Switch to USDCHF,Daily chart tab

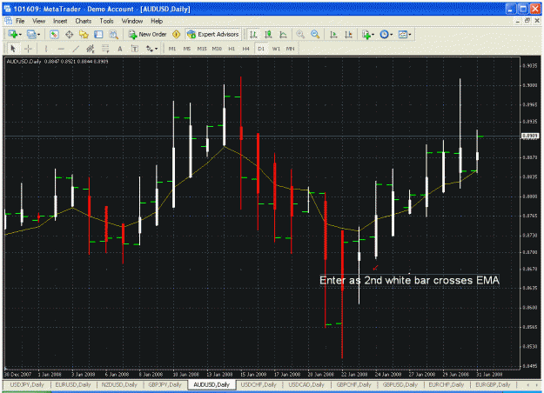259,384
